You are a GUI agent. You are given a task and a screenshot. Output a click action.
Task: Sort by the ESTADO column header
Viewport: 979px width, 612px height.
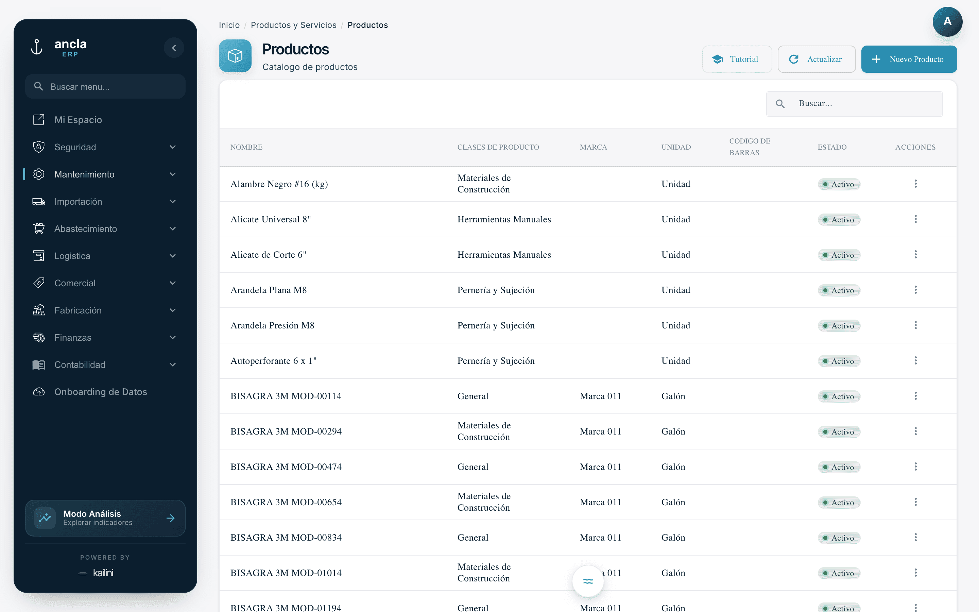[832, 147]
